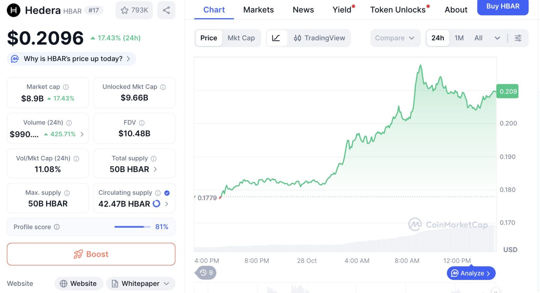Click the share icon next to watchlist
Screen dimensions: 540x293
[166, 10]
